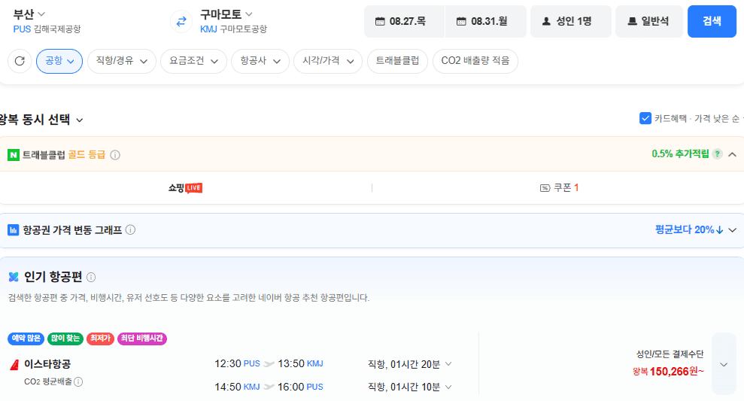This screenshot has width=744, height=401.
Task: Click the Eastar Jet airline logo
Action: click(15, 364)
